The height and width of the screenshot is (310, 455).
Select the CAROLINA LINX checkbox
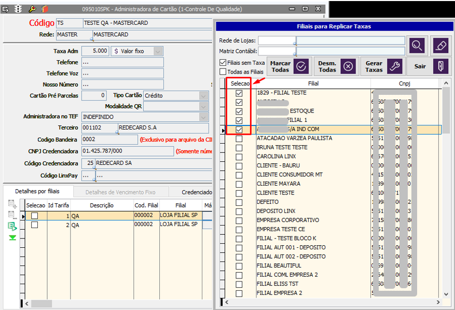coord(239,157)
